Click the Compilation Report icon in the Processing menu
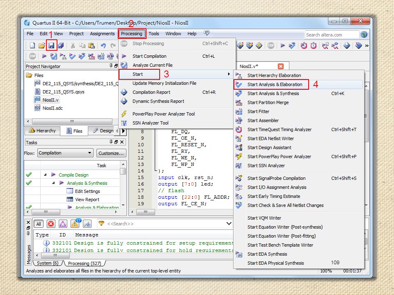 pyautogui.click(x=124, y=92)
